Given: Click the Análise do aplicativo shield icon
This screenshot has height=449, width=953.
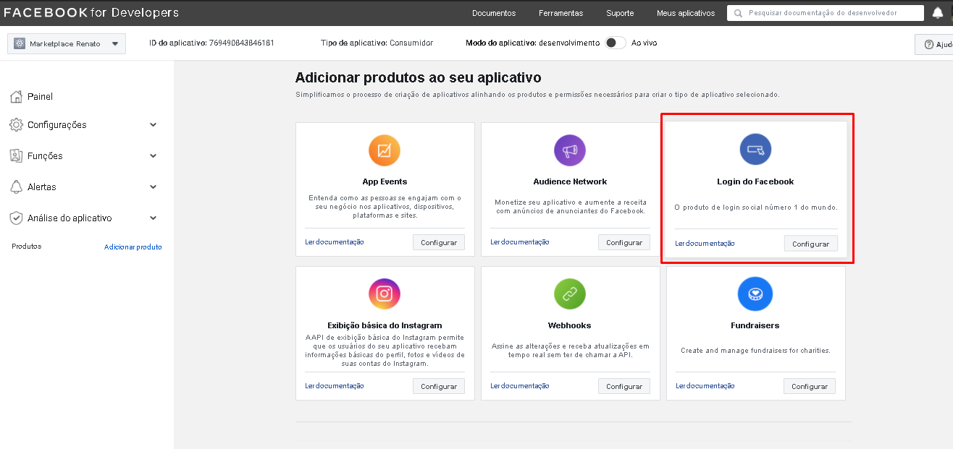Looking at the screenshot, I should (16, 218).
